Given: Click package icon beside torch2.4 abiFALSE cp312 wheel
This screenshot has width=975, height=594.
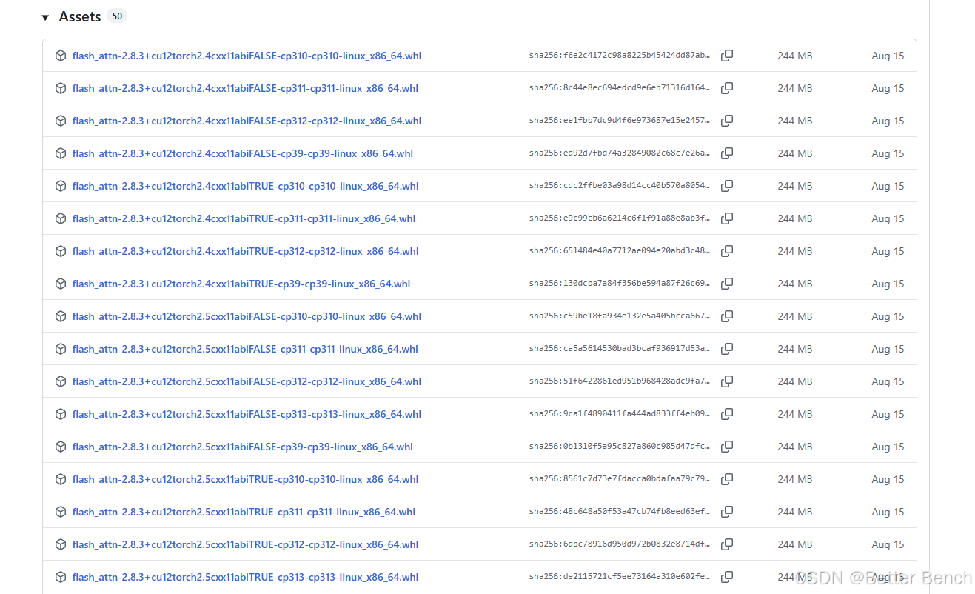Looking at the screenshot, I should (61, 121).
